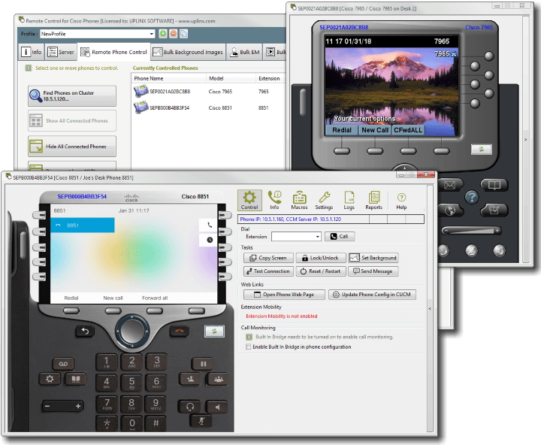Click settings checkmark key on 7965 phone
Image resolution: width=541 pixels, height=445 pixels.
(494, 210)
